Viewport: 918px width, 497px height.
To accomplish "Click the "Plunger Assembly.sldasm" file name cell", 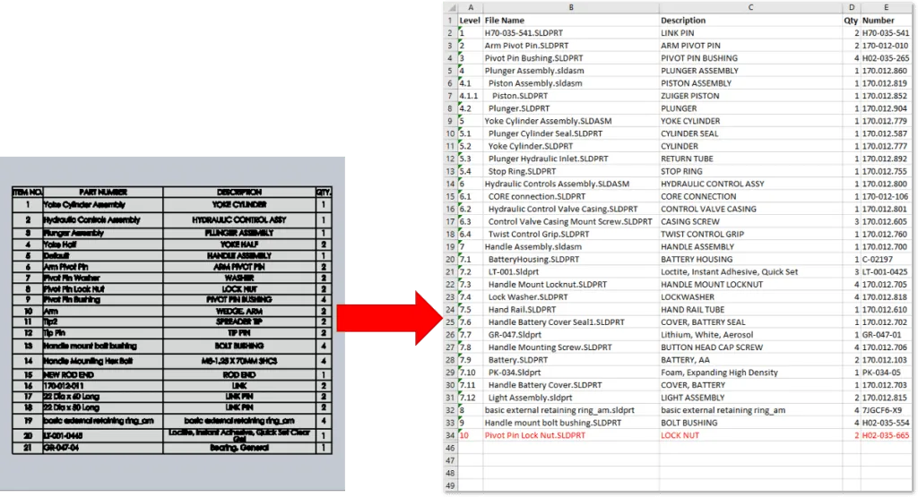I will (533, 71).
